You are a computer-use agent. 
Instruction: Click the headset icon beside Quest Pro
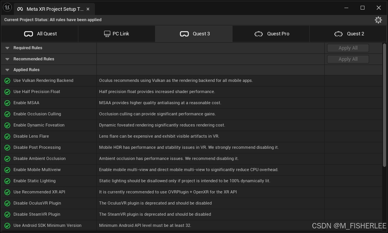coord(258,34)
